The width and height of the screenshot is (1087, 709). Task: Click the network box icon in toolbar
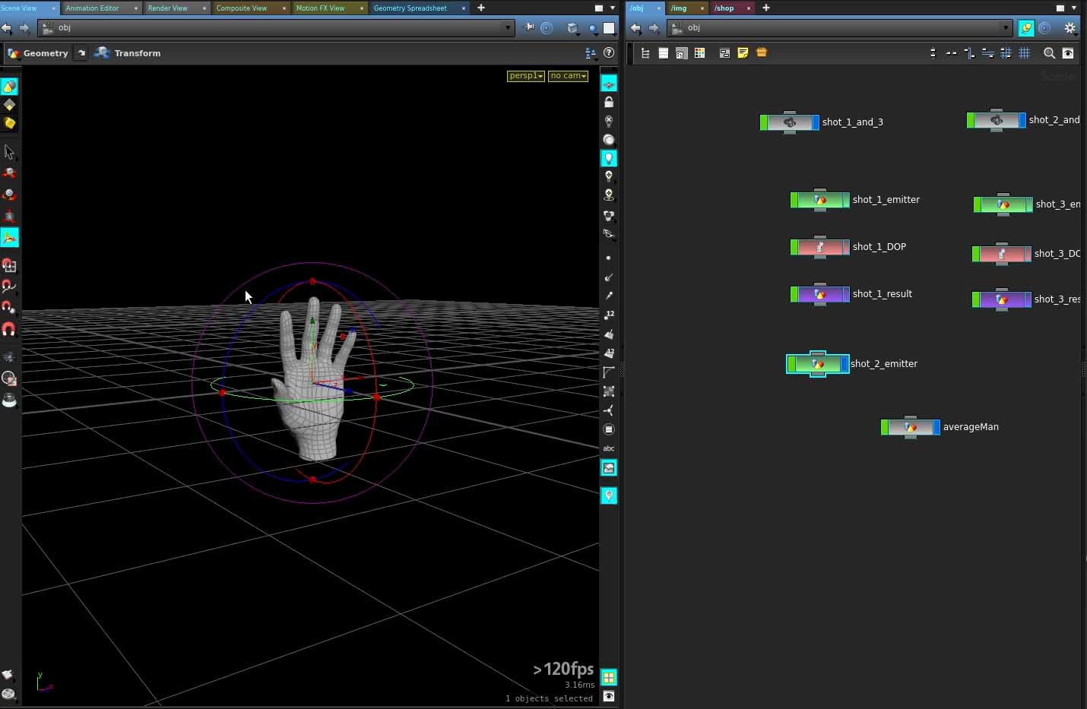[x=761, y=53]
